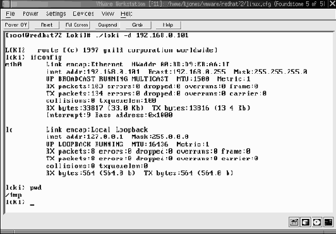
Task: Open the File menu
Action: pos(10,14)
